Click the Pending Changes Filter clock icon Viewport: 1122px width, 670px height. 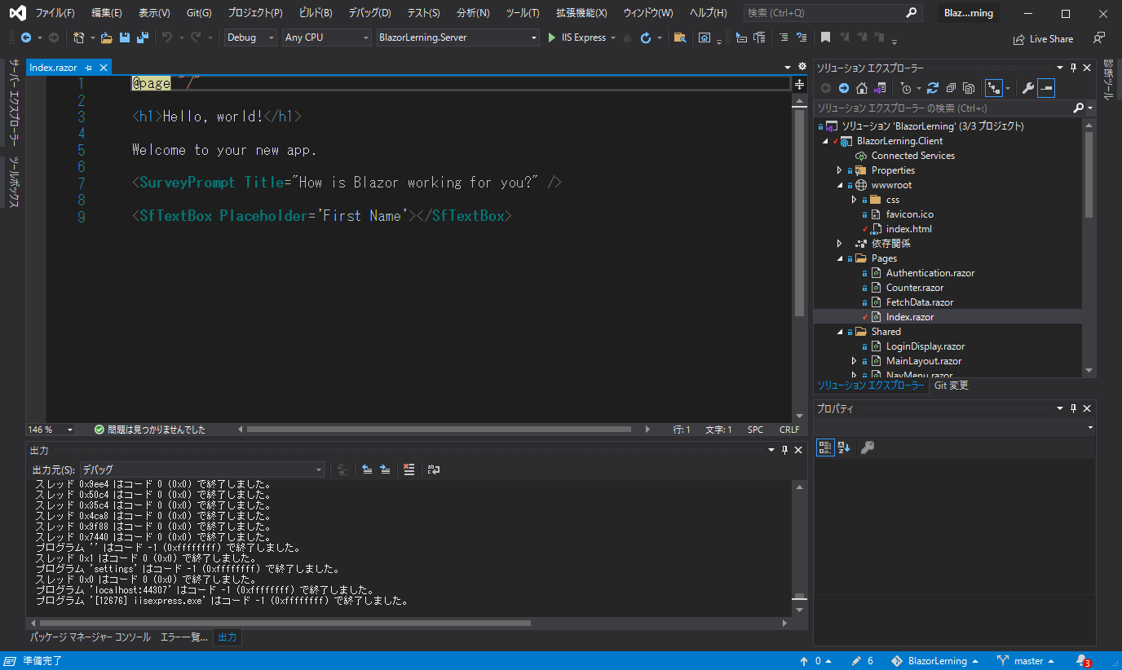905,88
